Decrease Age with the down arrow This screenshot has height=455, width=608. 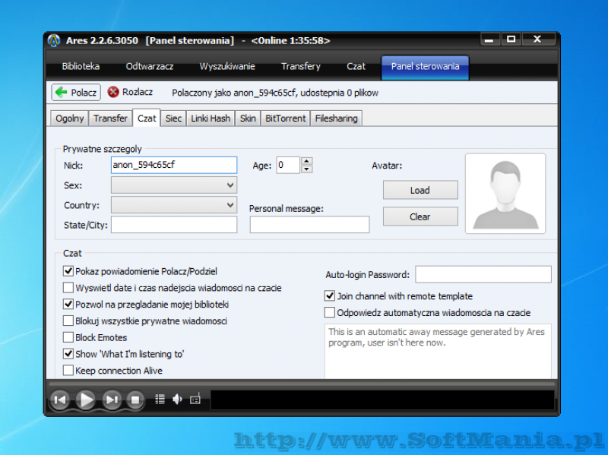click(307, 169)
